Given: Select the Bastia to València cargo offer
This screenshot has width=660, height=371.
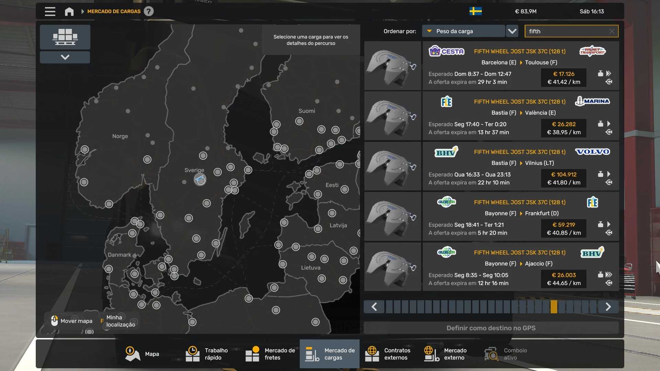Looking at the screenshot, I should [521, 116].
